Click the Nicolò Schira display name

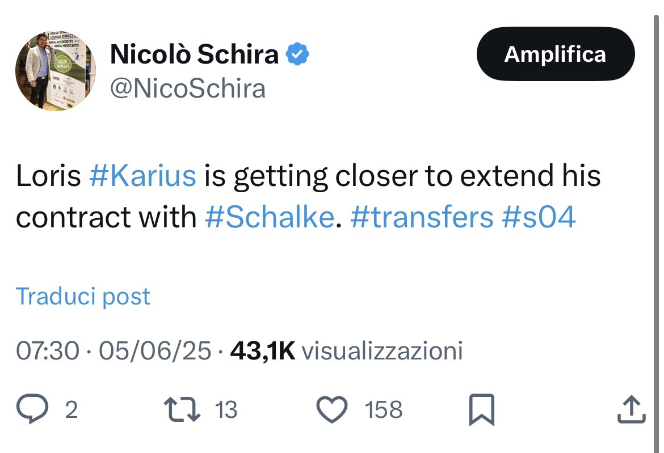click(194, 54)
